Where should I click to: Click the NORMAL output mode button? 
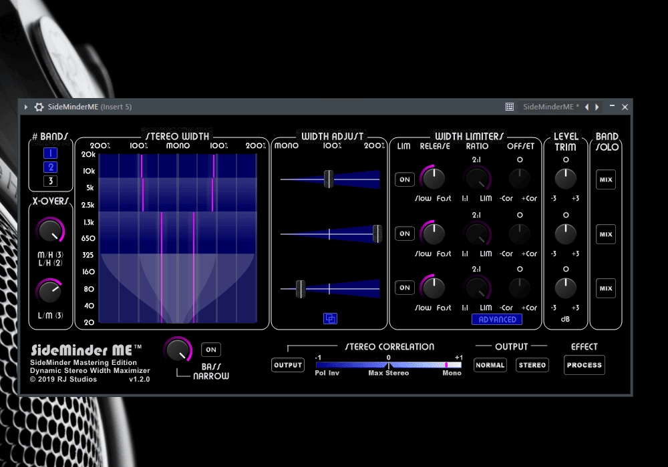(490, 365)
